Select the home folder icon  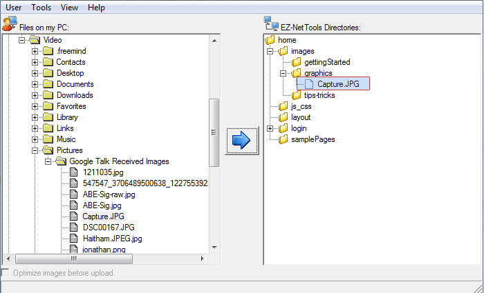[x=270, y=40]
